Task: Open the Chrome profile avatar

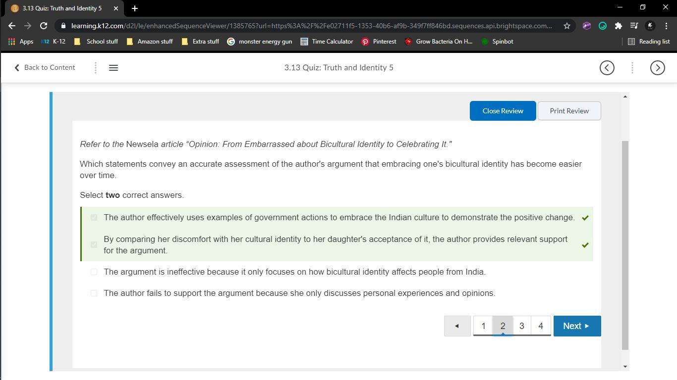Action: coord(650,26)
